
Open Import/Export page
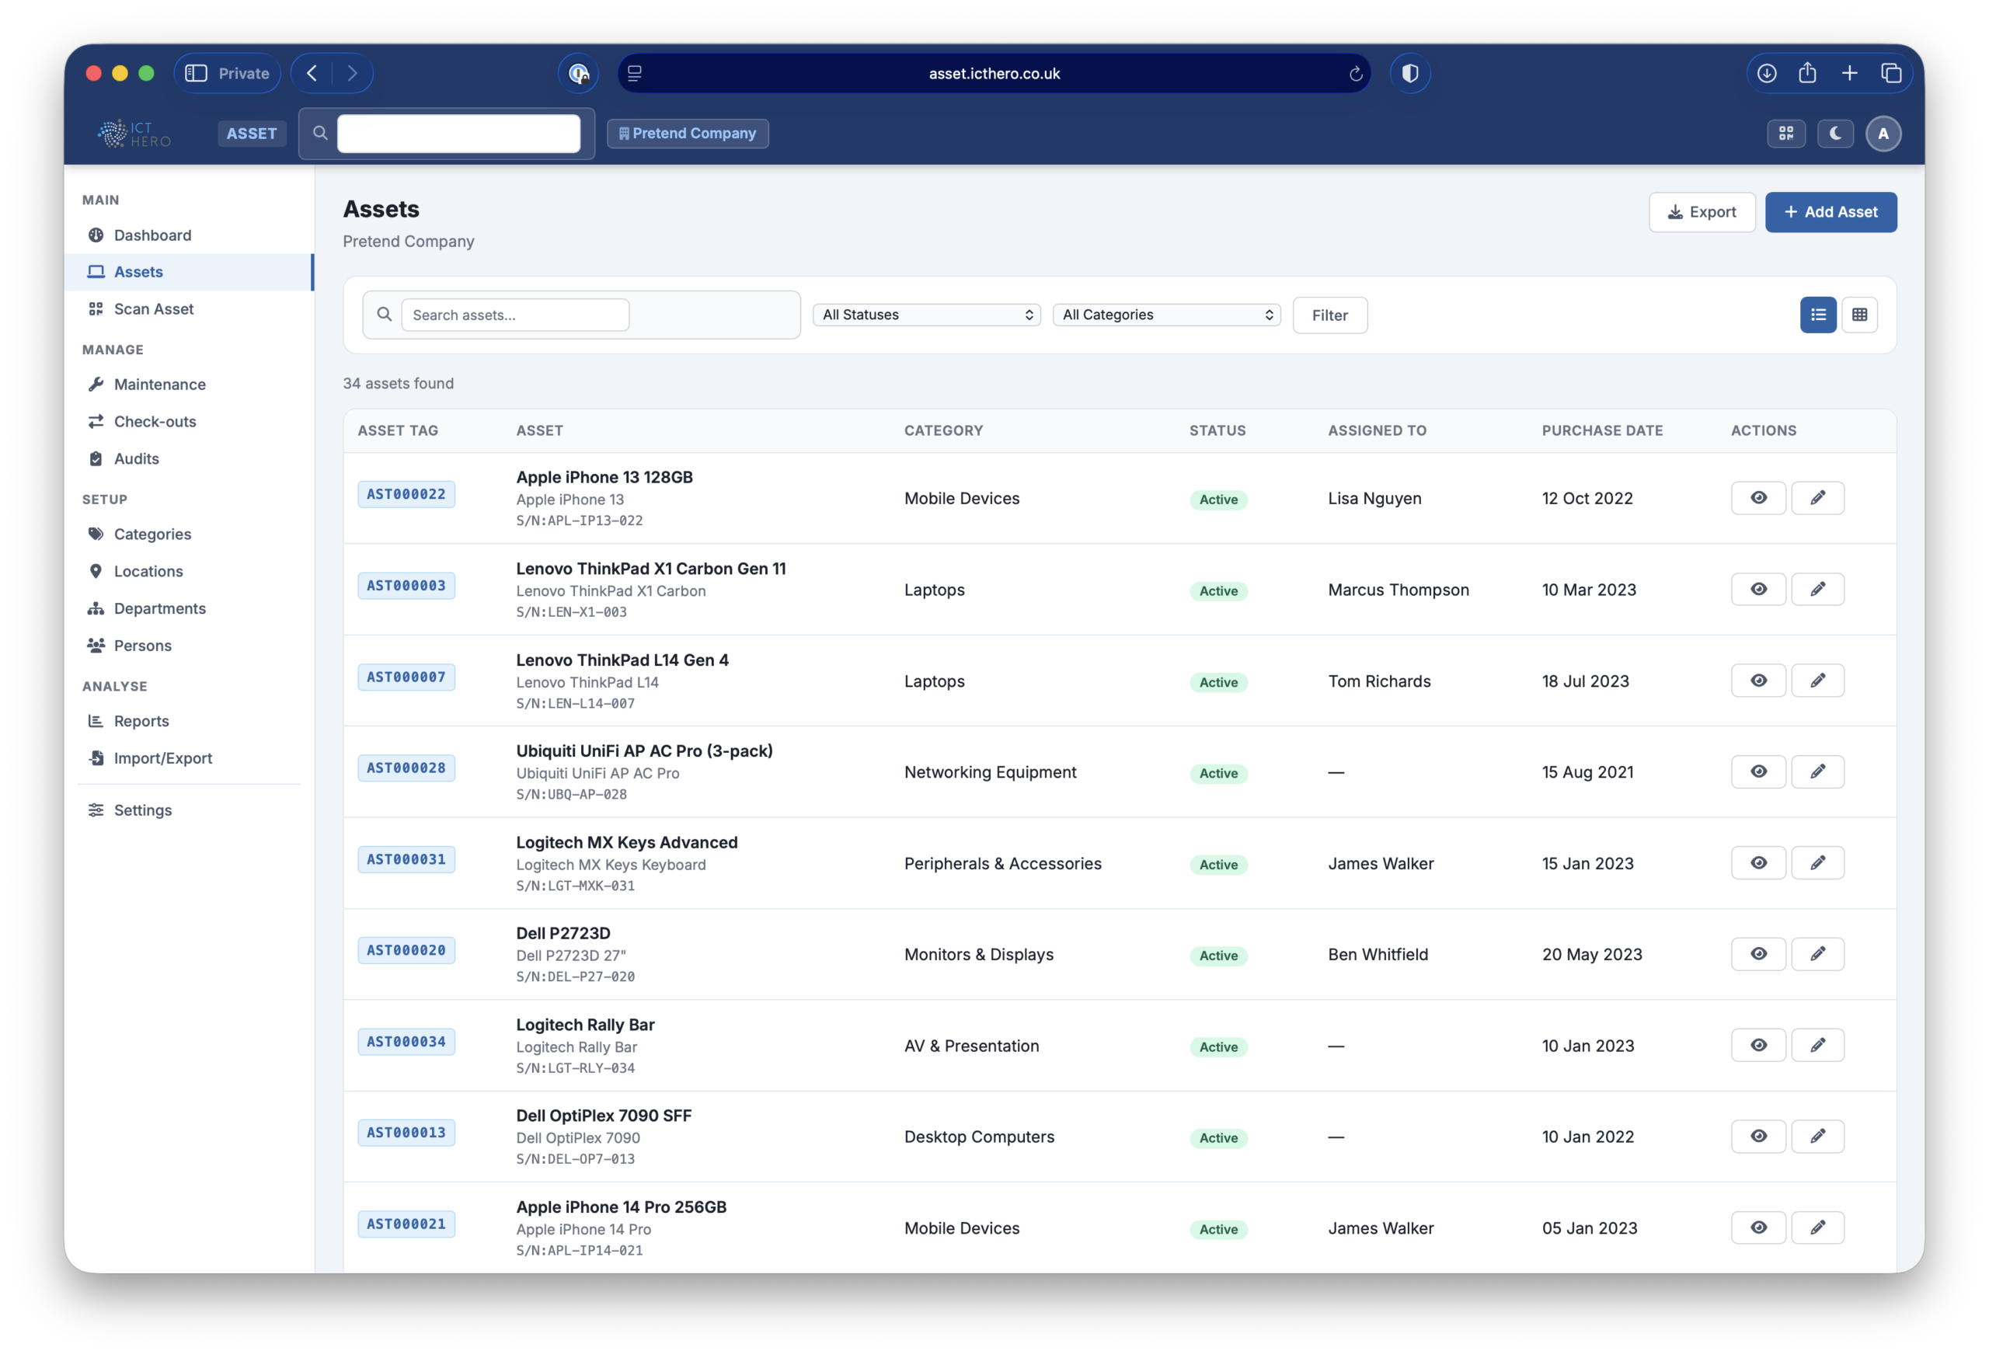(189, 758)
